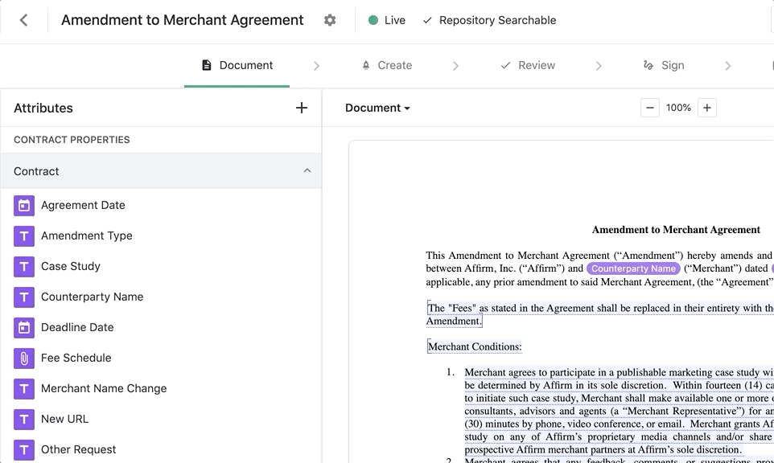Click the Attributes panel heading
Screen dimensions: 774x463
43,108
